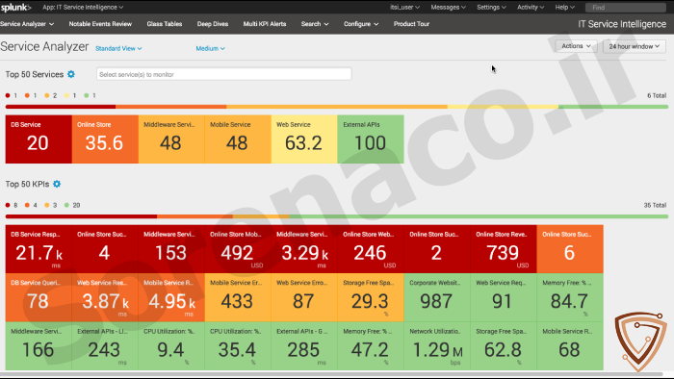This screenshot has height=379, width=674.
Task: Expand the Search menu
Action: tap(315, 24)
